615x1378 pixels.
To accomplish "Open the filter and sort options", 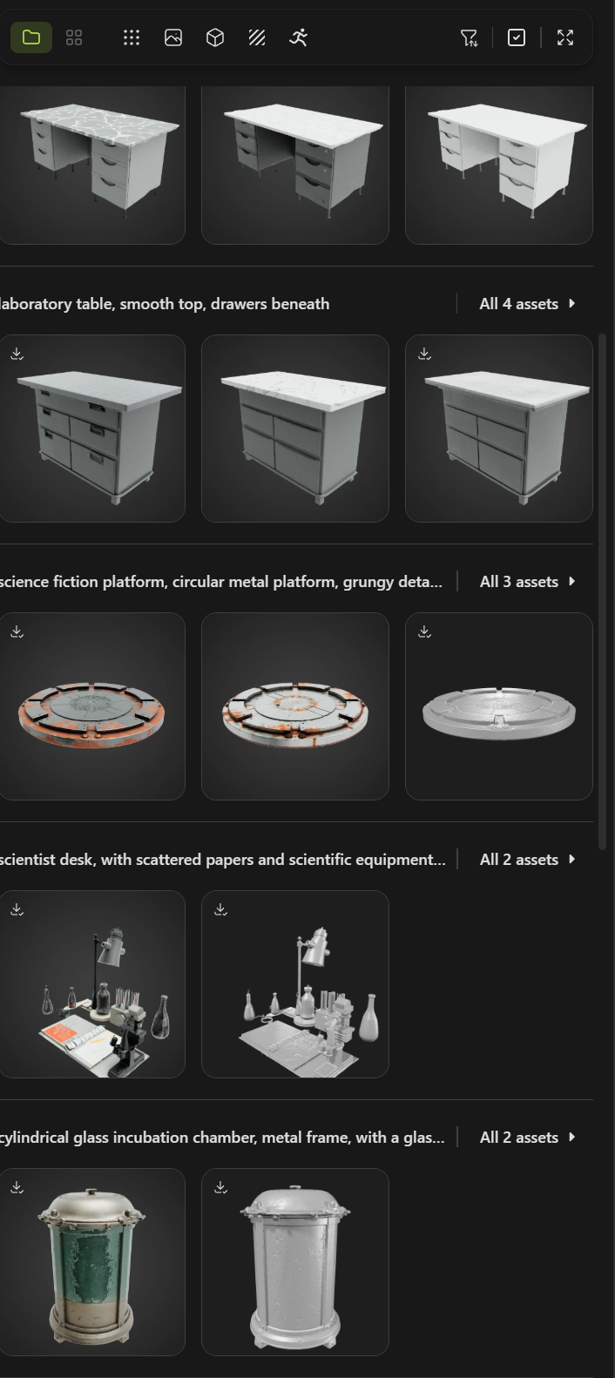I will 469,37.
